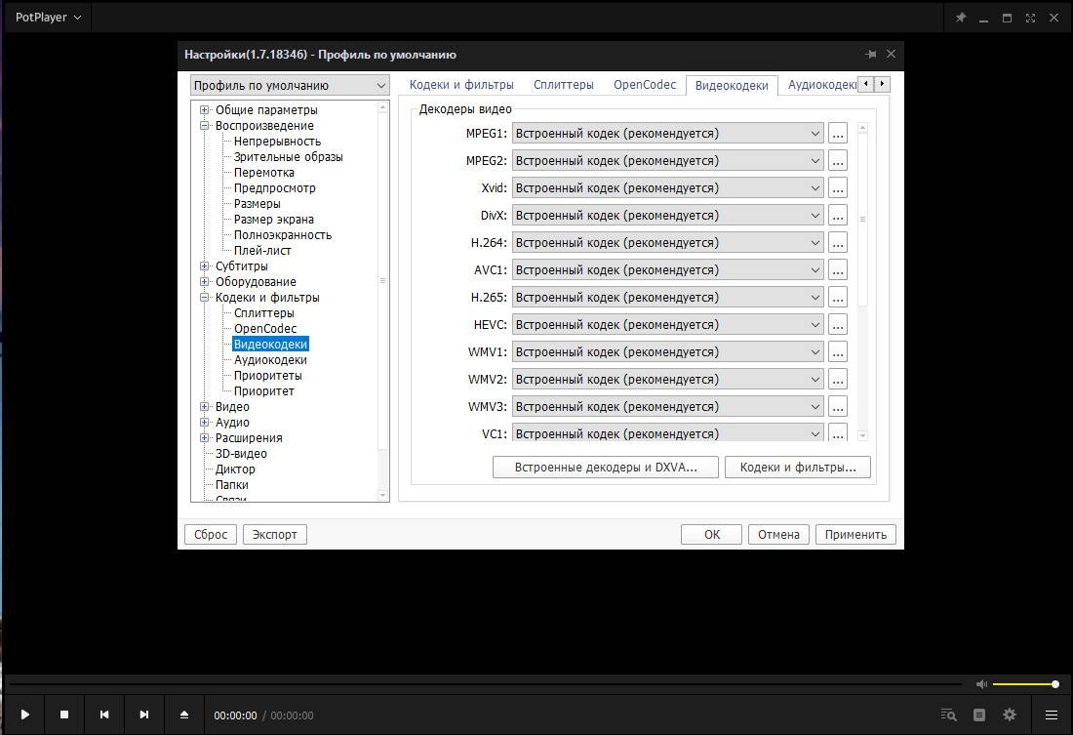Open H.264 codec options ellipsis button

(x=838, y=243)
